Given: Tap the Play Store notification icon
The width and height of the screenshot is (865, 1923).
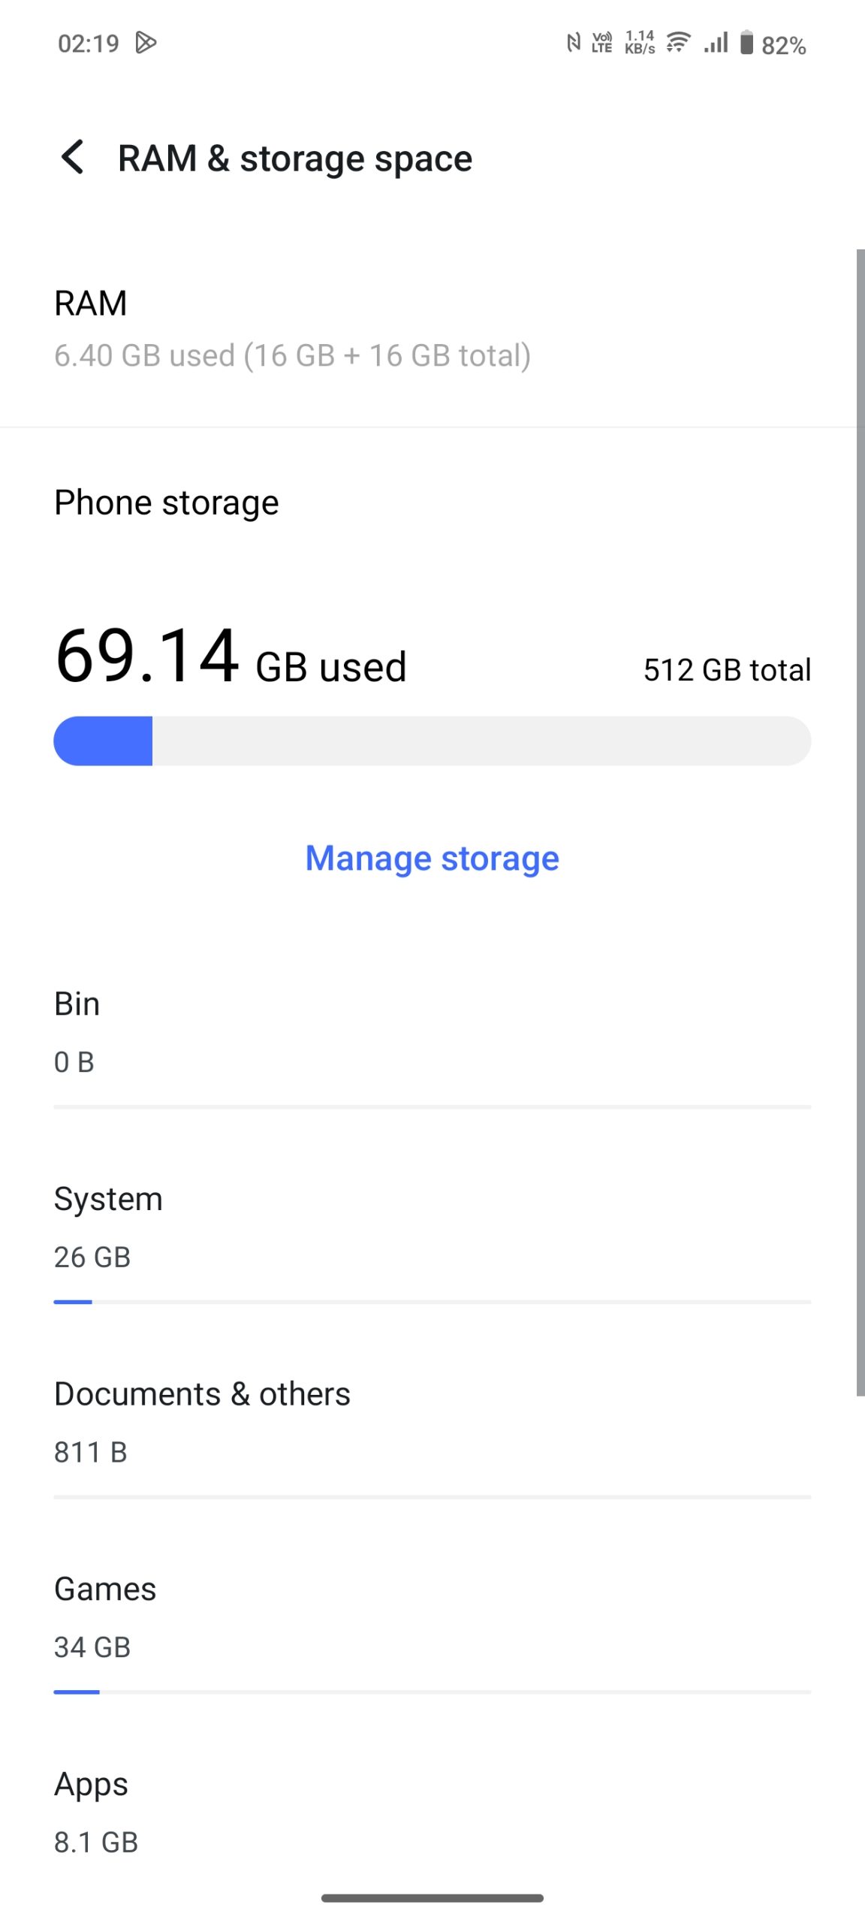Looking at the screenshot, I should [146, 43].
